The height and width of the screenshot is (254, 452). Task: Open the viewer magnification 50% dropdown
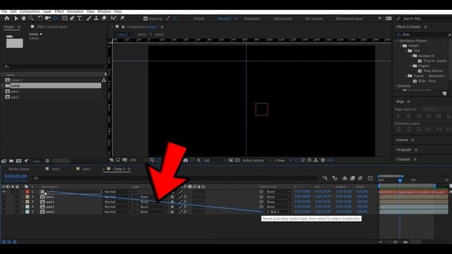138,160
